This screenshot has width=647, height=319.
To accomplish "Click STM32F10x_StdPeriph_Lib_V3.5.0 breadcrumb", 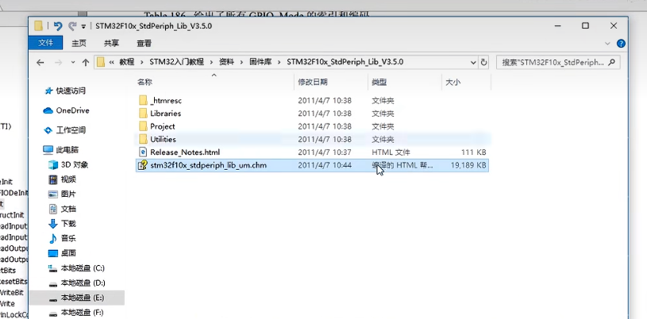I will pos(345,63).
